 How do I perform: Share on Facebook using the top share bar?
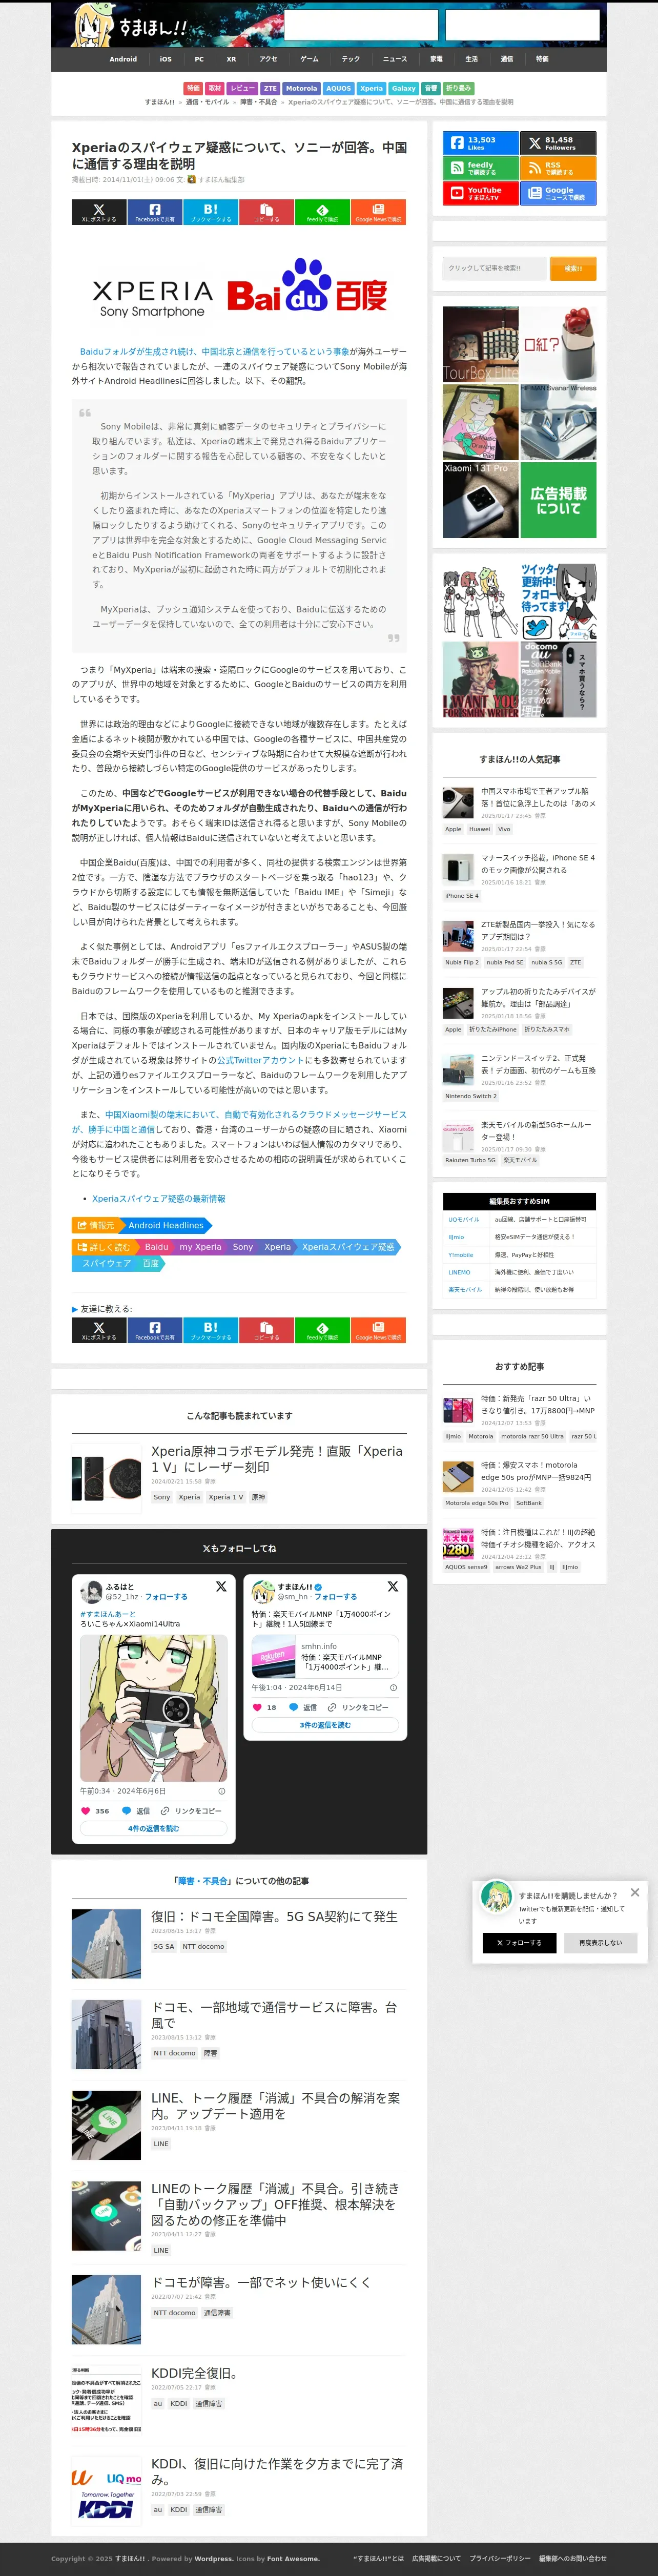pos(154,212)
